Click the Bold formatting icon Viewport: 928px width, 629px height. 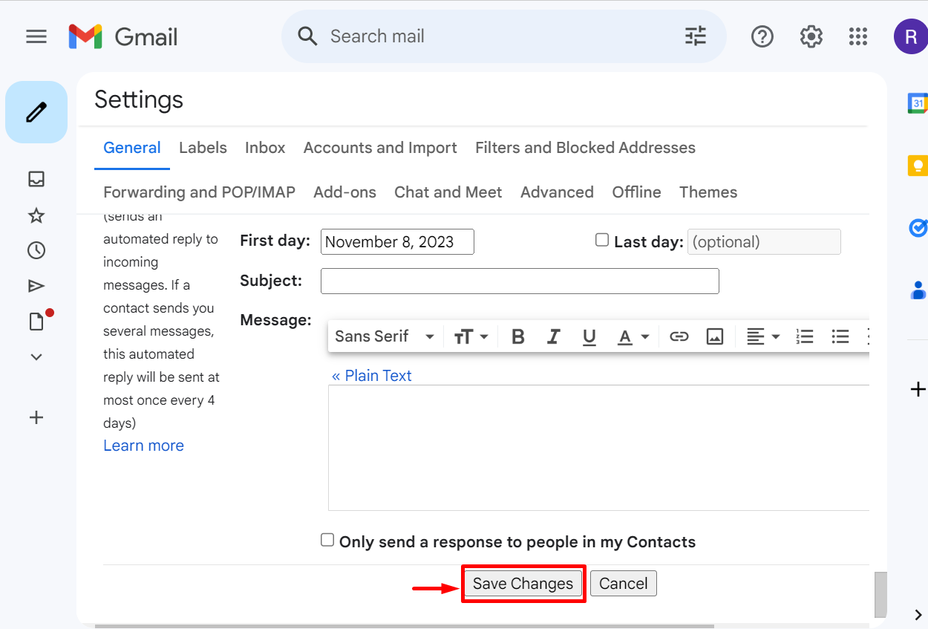coord(518,336)
